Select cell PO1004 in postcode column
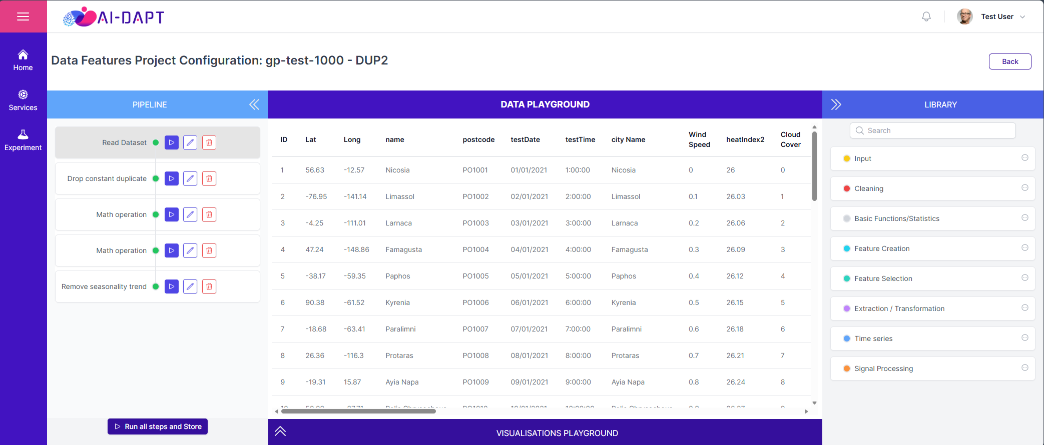The width and height of the screenshot is (1044, 445). pos(475,249)
